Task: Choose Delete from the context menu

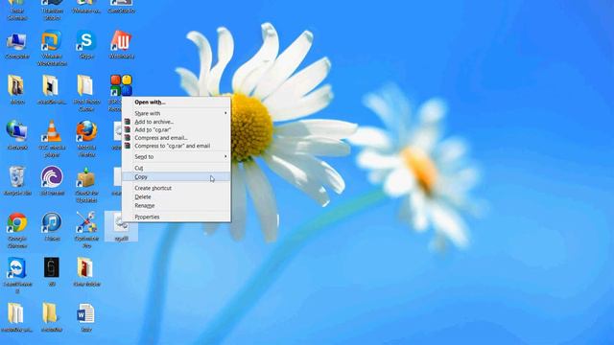Action: (x=177, y=197)
